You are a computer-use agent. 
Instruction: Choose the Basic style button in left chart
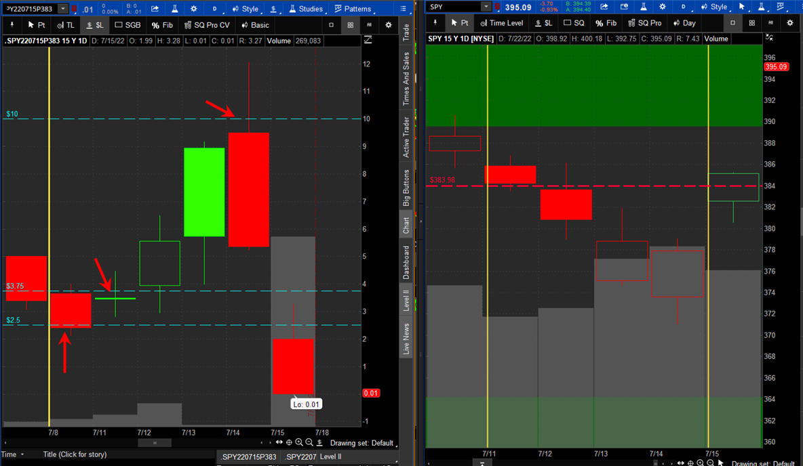click(x=255, y=24)
